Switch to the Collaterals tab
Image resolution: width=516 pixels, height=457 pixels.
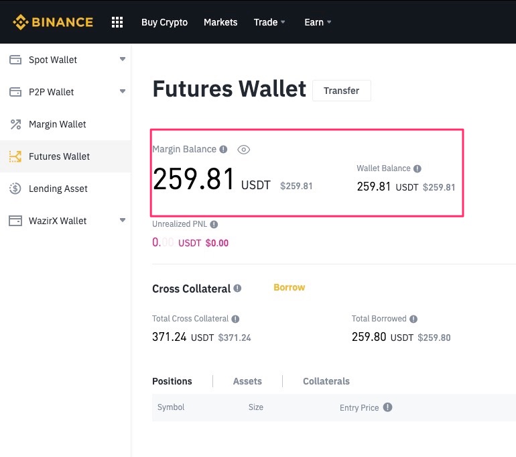click(326, 381)
